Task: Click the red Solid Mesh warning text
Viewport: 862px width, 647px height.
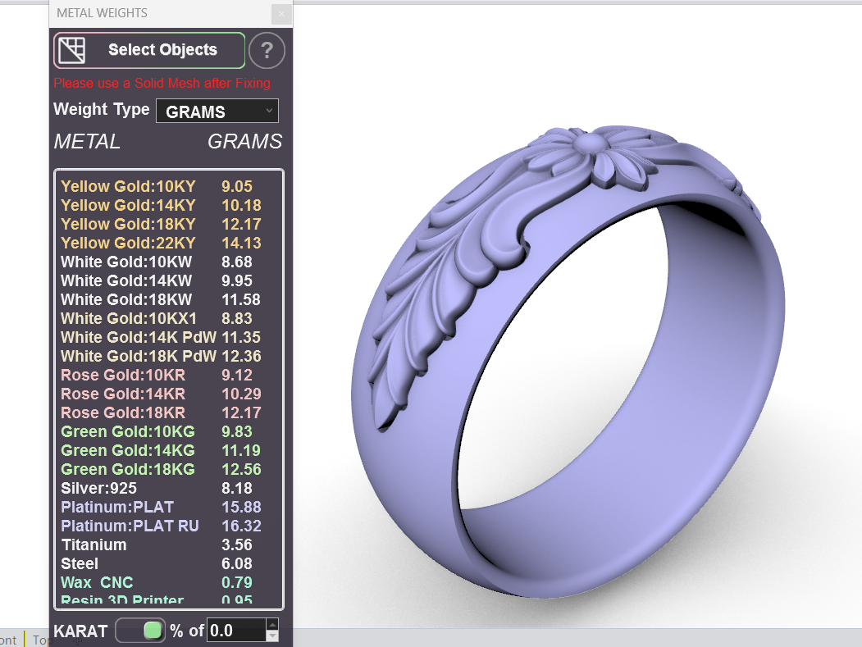Action: (x=162, y=83)
